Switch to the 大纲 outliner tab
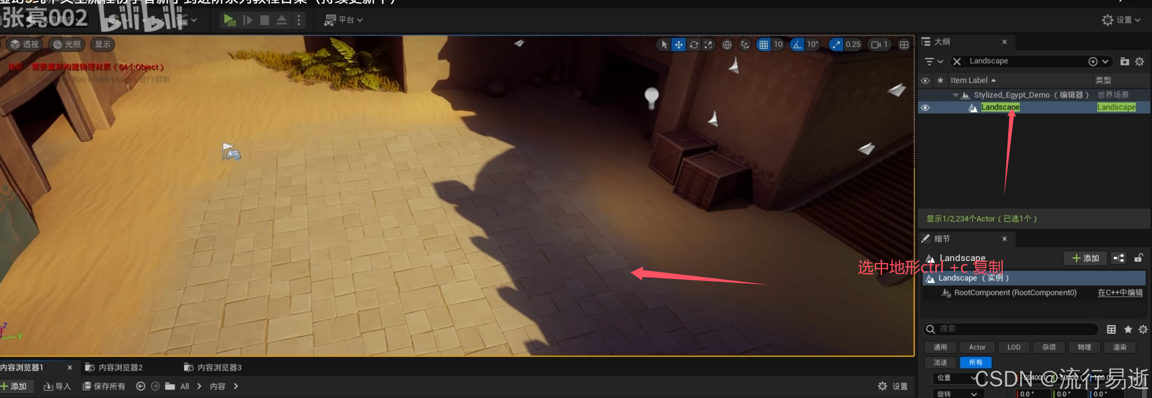Viewport: 1152px width, 398px height. [x=942, y=42]
